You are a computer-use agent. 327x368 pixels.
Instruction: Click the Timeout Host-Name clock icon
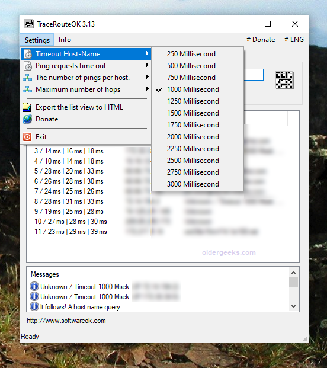(x=28, y=54)
